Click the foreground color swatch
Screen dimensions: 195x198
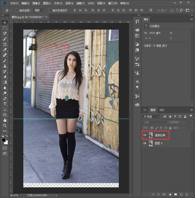pyautogui.click(x=4, y=140)
